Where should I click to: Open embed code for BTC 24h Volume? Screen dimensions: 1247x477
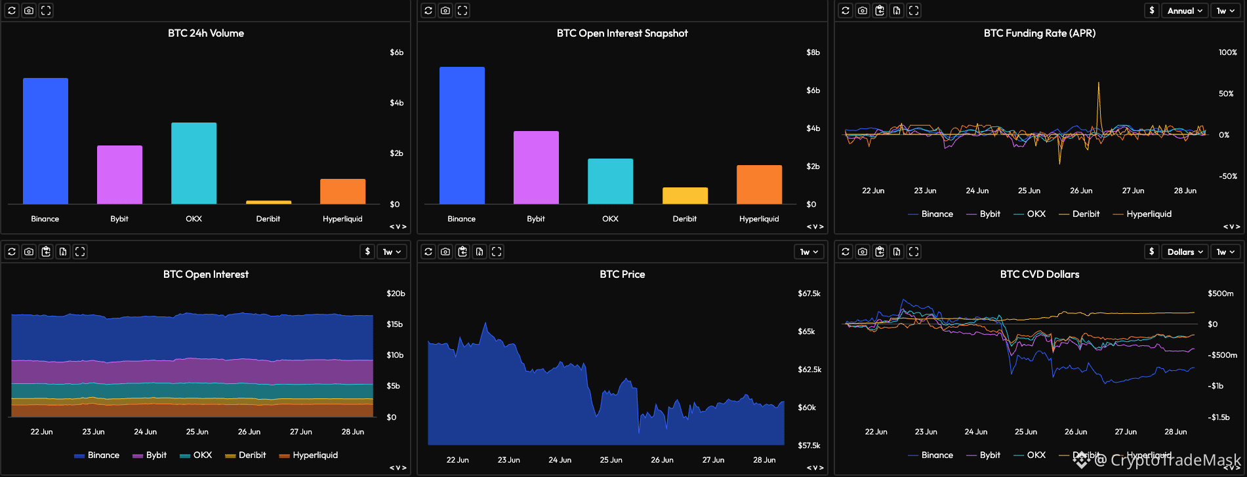coord(398,227)
